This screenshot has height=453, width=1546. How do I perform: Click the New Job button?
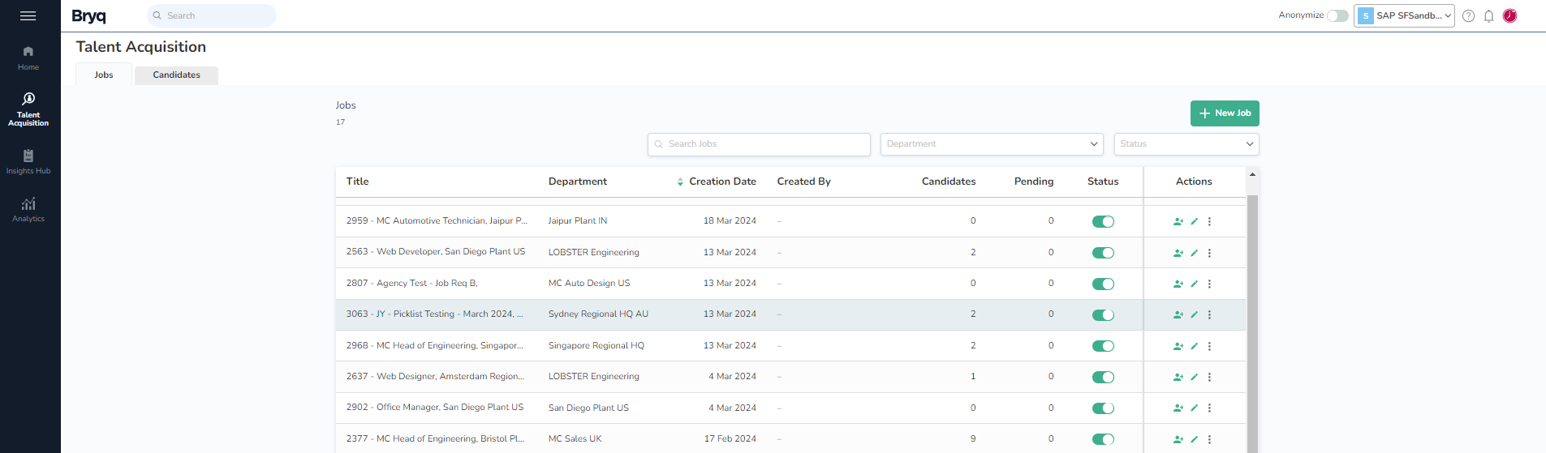(x=1224, y=113)
